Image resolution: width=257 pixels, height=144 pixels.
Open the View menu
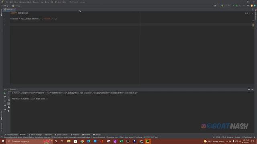pos(16,2)
